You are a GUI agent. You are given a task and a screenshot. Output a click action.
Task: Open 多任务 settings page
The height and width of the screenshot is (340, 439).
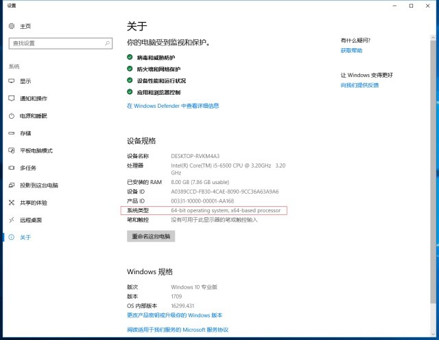[28, 168]
